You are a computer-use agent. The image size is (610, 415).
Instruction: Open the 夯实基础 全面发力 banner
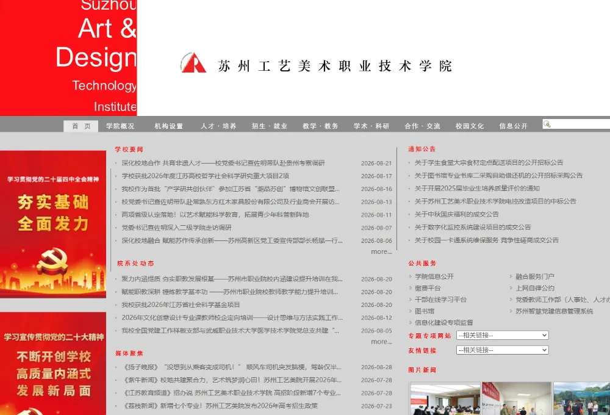(x=53, y=224)
